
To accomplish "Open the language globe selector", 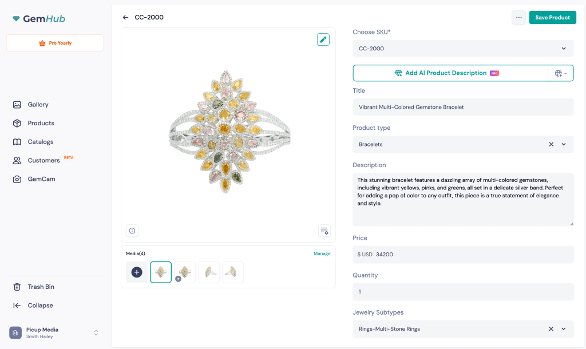I will click(560, 73).
